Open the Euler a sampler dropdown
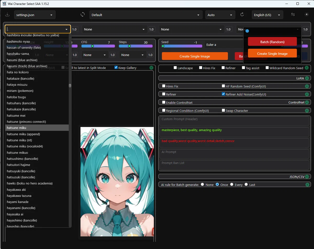 coord(224,45)
